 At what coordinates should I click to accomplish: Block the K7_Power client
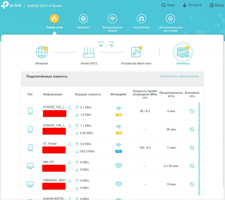coord(192,148)
